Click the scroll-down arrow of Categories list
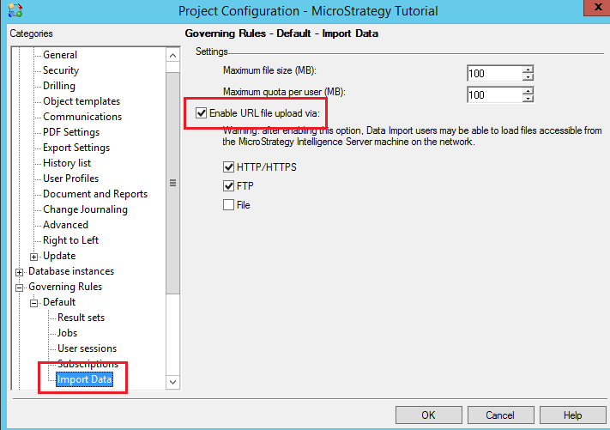This screenshot has width=610, height=430. 172,382
